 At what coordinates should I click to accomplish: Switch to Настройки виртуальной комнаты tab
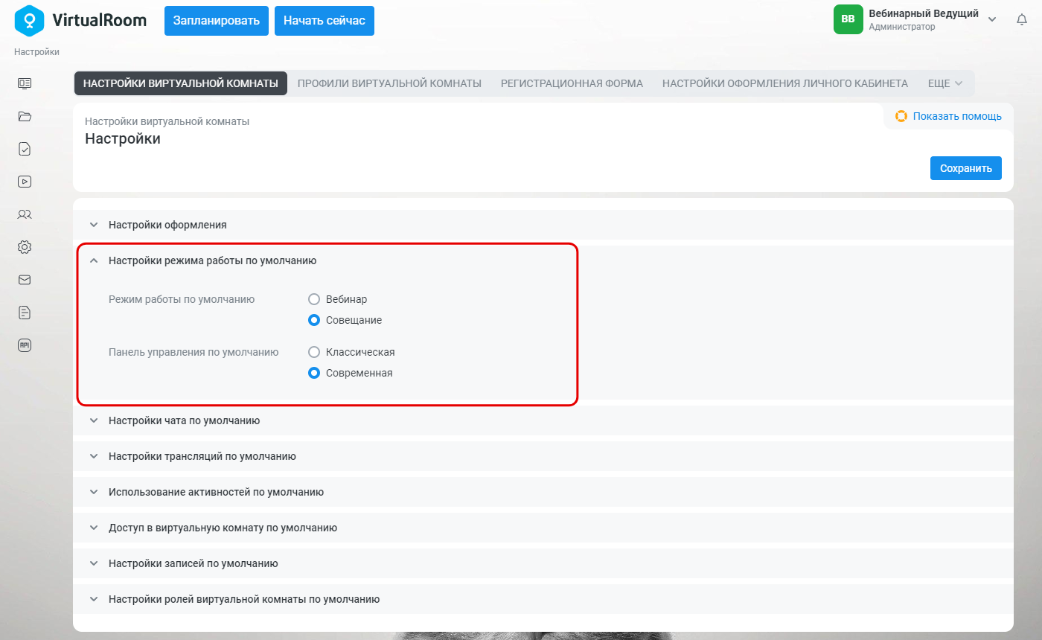coord(181,83)
